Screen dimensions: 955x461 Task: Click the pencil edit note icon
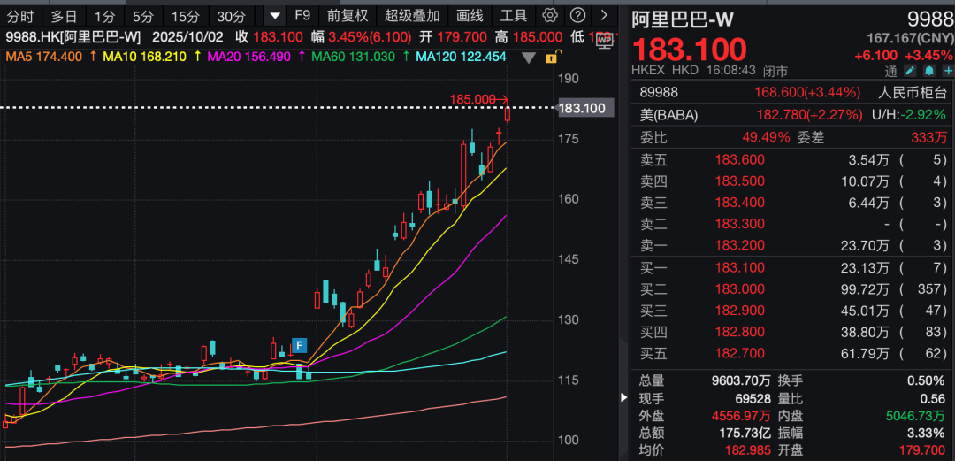pyautogui.click(x=911, y=71)
